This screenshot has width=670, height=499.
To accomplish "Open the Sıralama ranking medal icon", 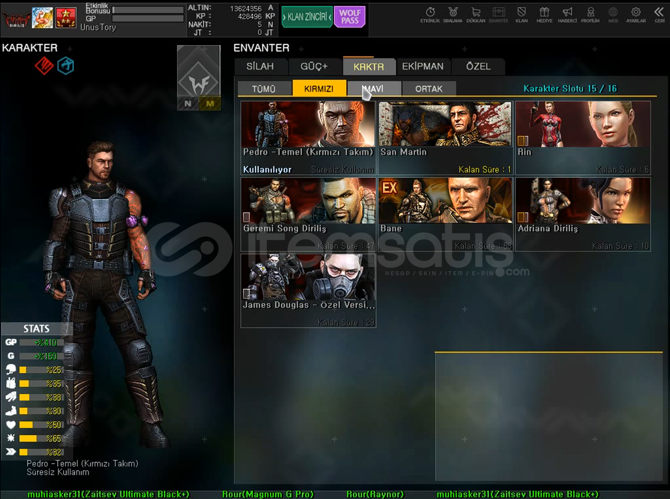I will 453,14.
